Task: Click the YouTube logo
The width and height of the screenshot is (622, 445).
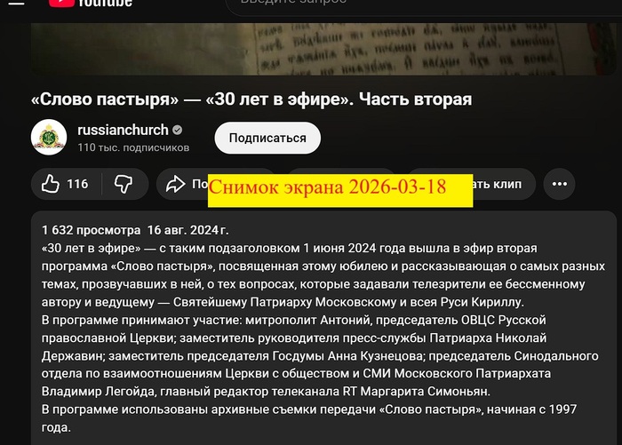Action: tap(91, 4)
